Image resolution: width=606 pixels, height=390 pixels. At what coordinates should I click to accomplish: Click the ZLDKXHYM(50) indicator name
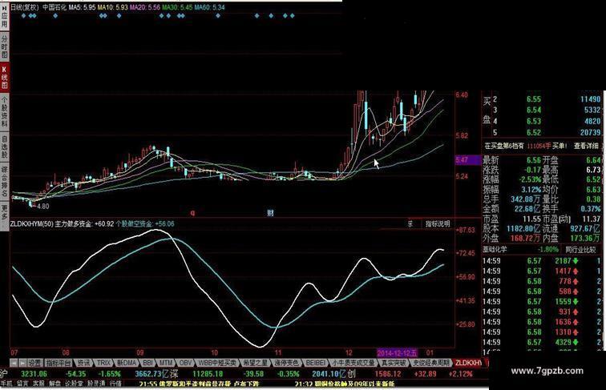coord(32,223)
